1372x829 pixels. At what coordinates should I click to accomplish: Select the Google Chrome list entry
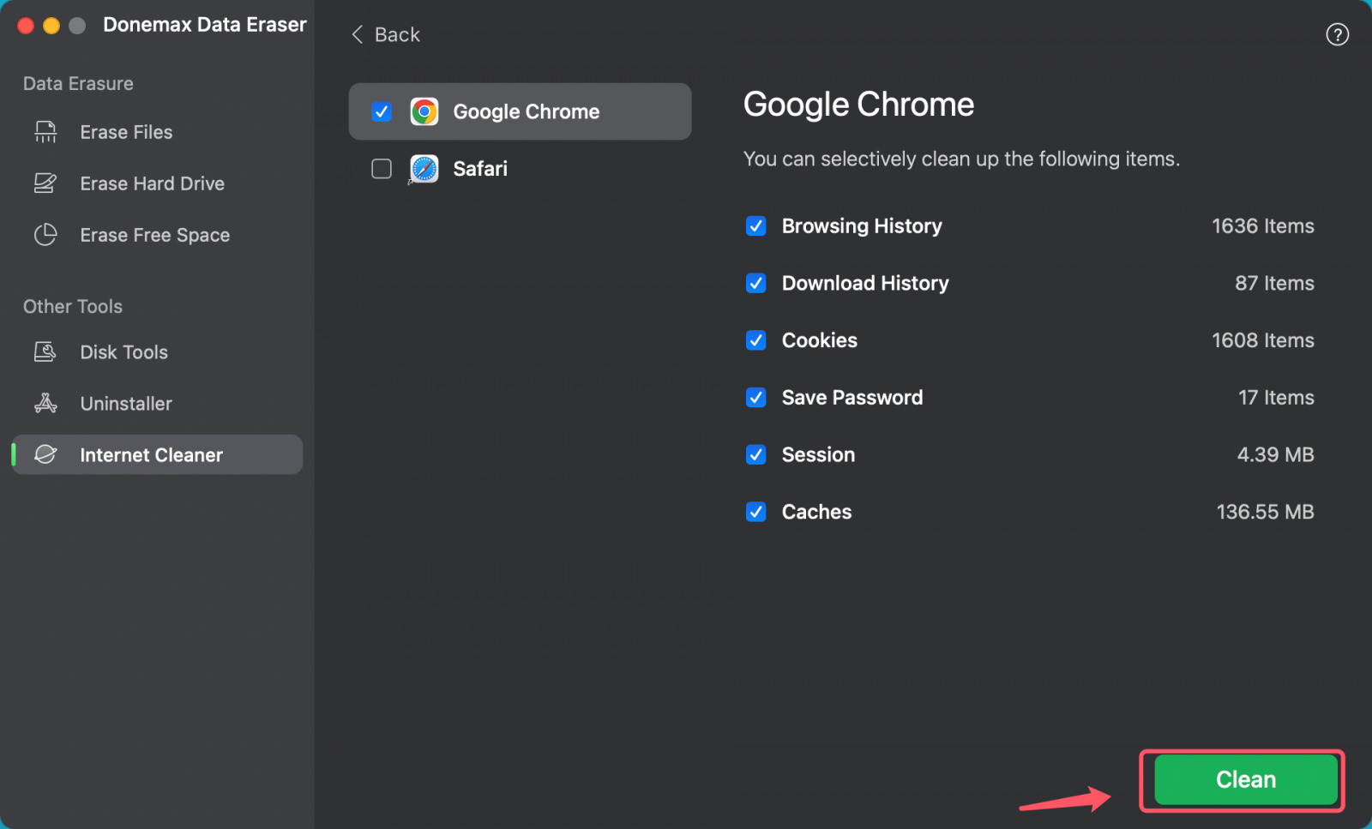pos(526,111)
